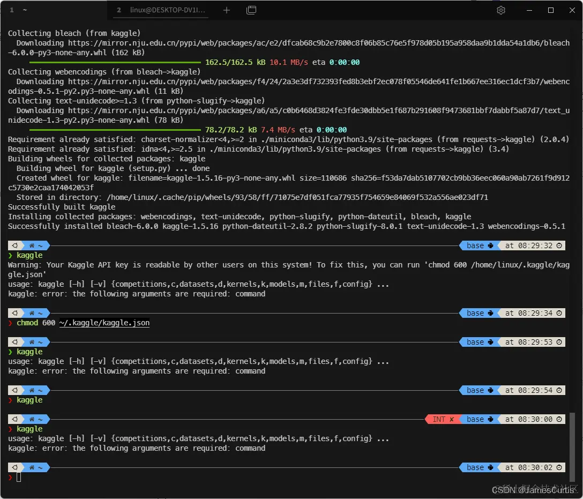This screenshot has width=583, height=499.
Task: Click the clock segment at 08:30:00
Action: (533, 419)
